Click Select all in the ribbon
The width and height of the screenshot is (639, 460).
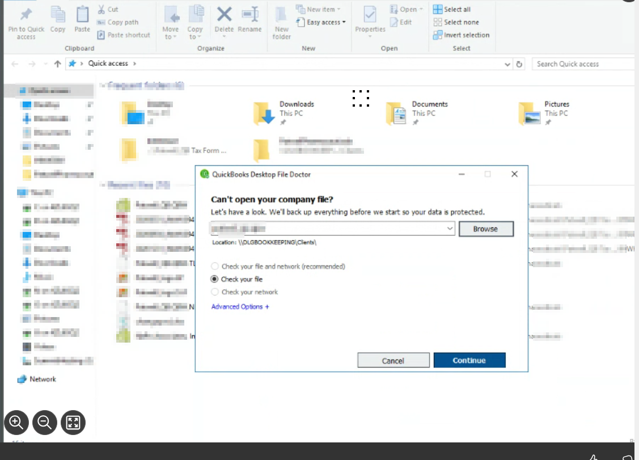[x=452, y=9]
